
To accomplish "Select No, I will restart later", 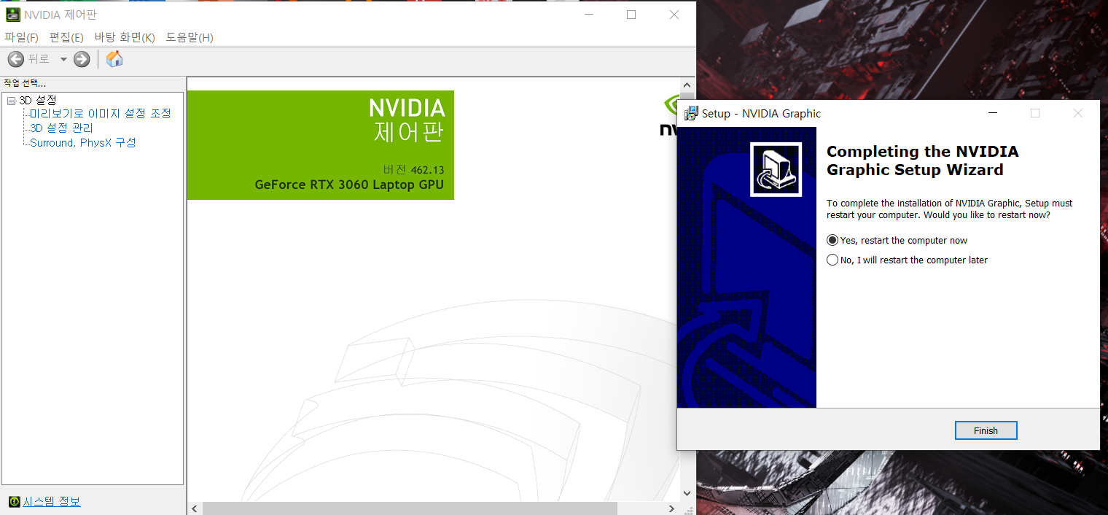I will 908,260.
